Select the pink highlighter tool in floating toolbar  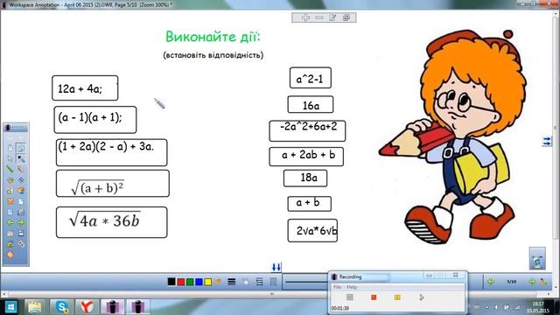[x=21, y=169]
